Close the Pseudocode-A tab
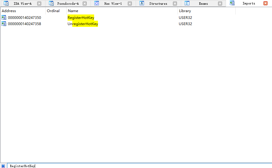 pos(85,4)
